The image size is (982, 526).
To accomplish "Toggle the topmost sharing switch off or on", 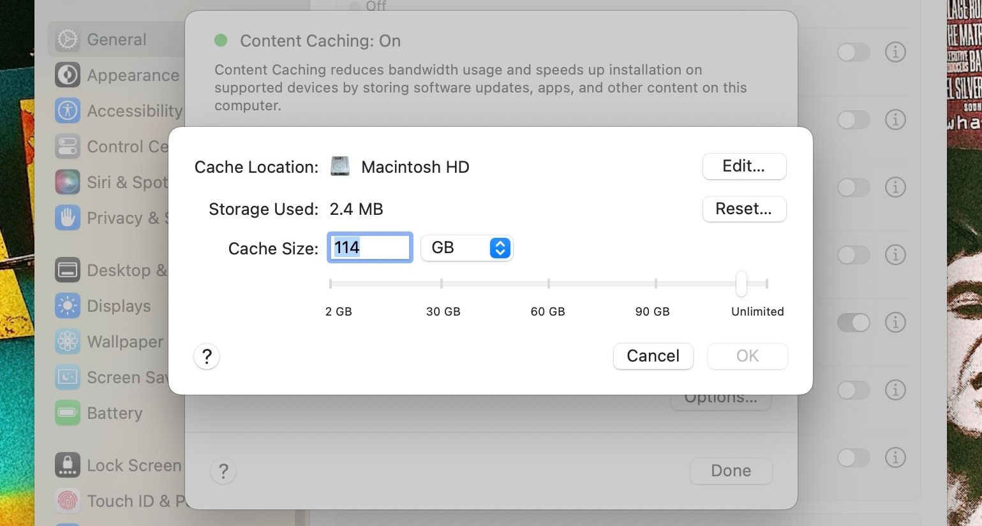I will point(853,52).
